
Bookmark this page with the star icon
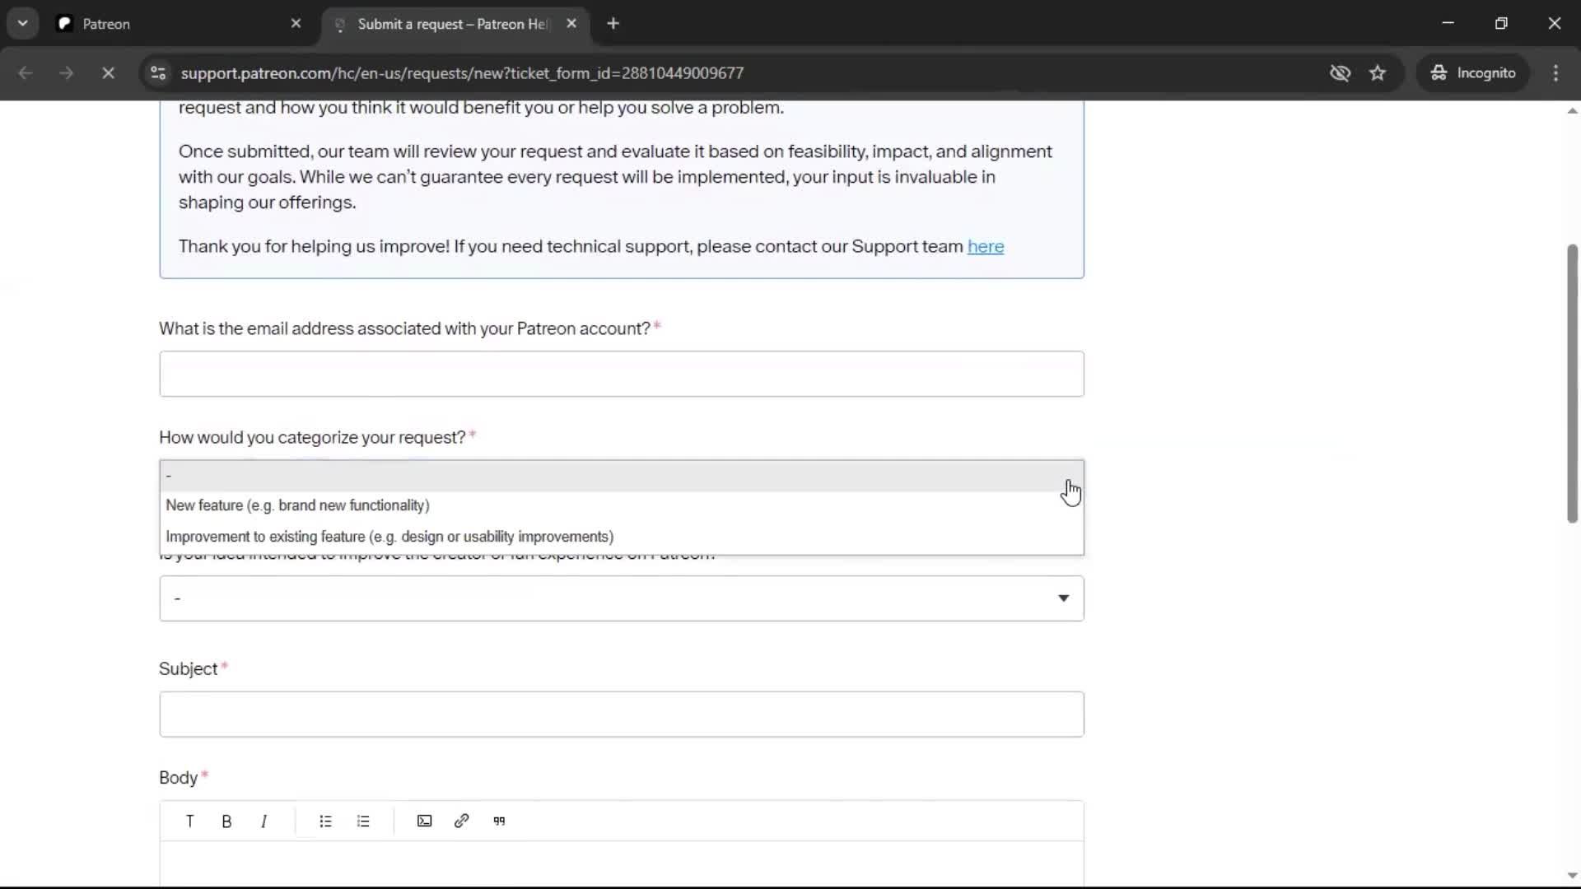click(1378, 73)
